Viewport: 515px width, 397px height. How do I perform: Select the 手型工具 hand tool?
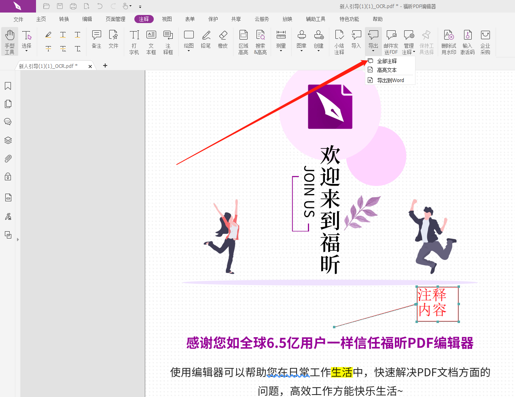click(9, 41)
